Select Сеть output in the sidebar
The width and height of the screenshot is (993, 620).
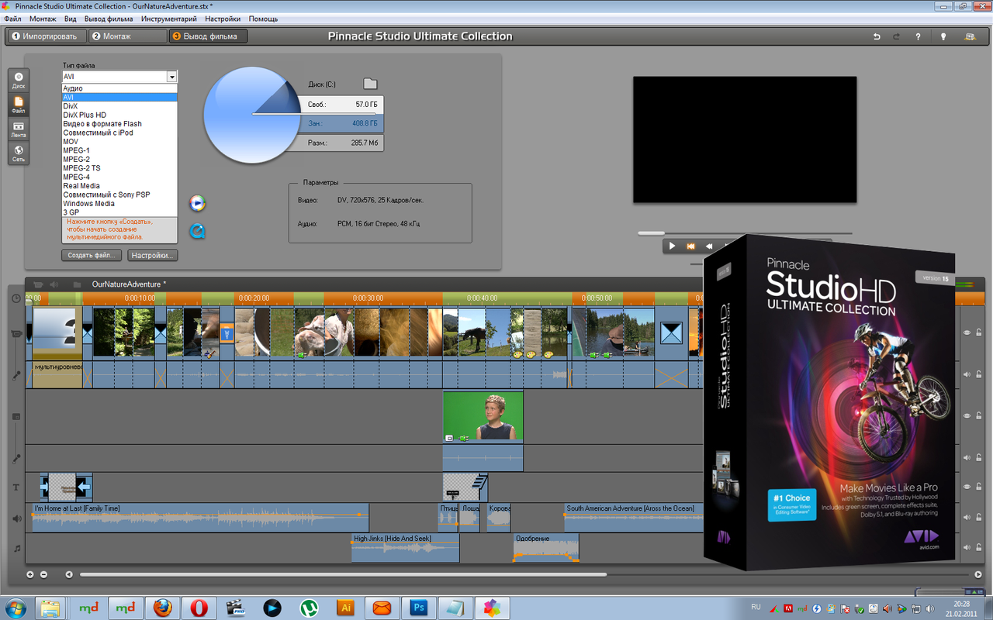pyautogui.click(x=19, y=153)
